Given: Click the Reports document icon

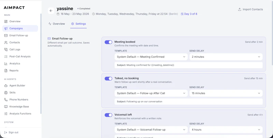Looking at the screenshot, I should pyautogui.click(x=6, y=71).
